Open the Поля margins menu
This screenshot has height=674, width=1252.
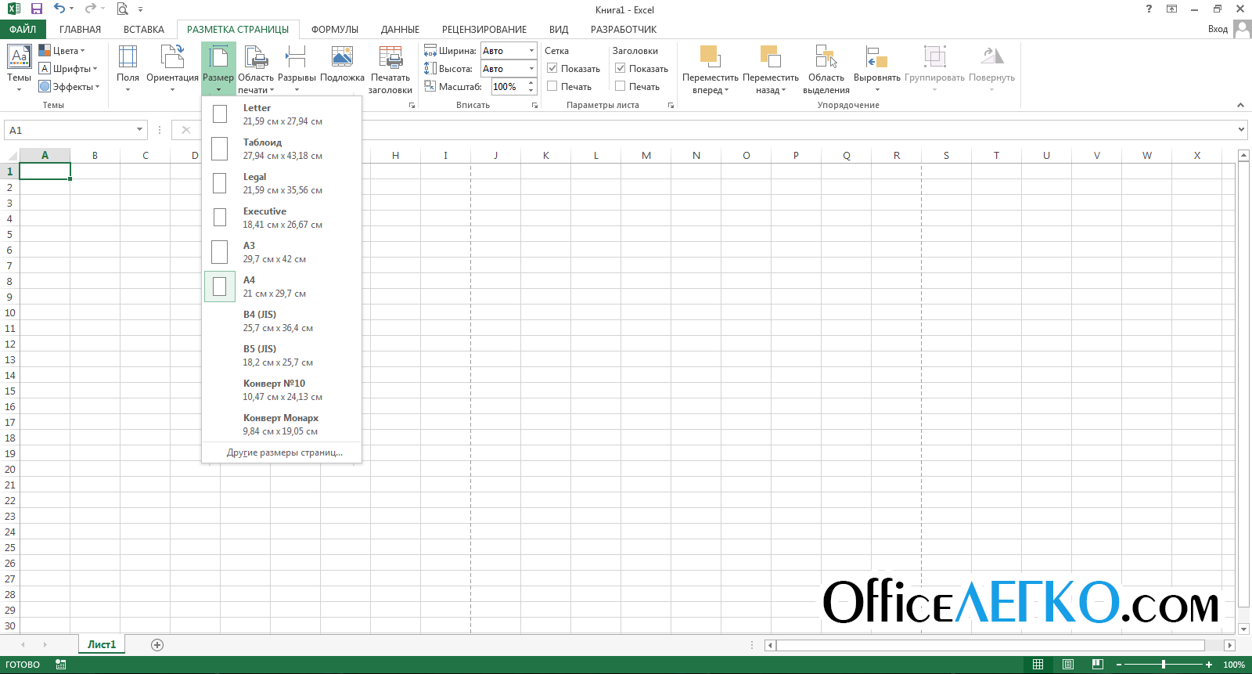[128, 68]
